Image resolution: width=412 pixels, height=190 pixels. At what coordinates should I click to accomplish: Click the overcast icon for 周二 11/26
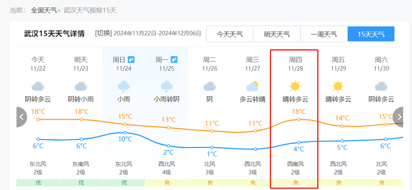coord(210,86)
